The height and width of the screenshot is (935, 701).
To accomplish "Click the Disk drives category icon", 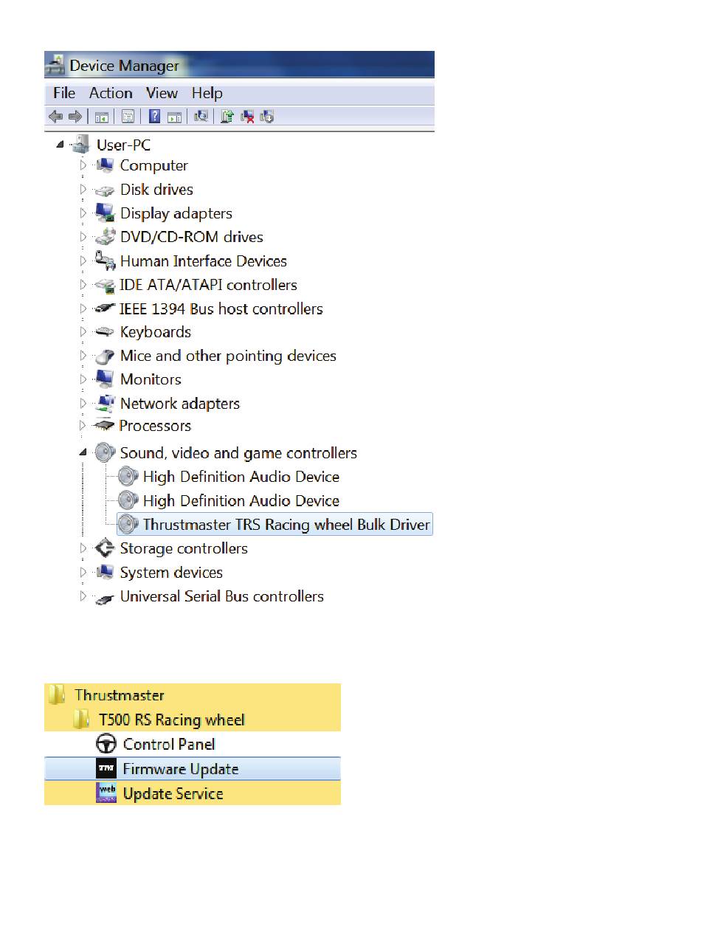I will (106, 190).
